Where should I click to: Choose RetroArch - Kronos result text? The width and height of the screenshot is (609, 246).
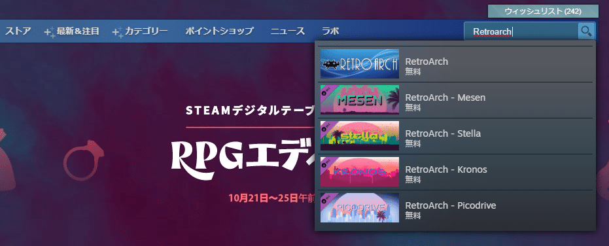tap(446, 169)
